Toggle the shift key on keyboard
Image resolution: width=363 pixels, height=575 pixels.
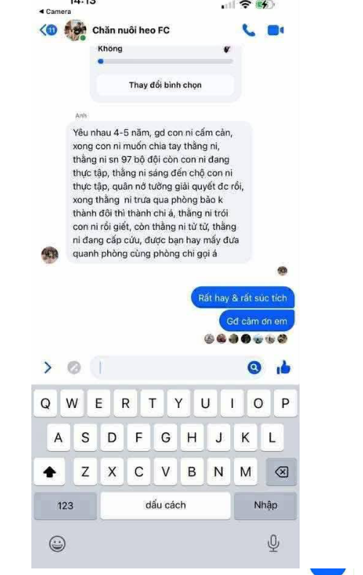point(50,471)
